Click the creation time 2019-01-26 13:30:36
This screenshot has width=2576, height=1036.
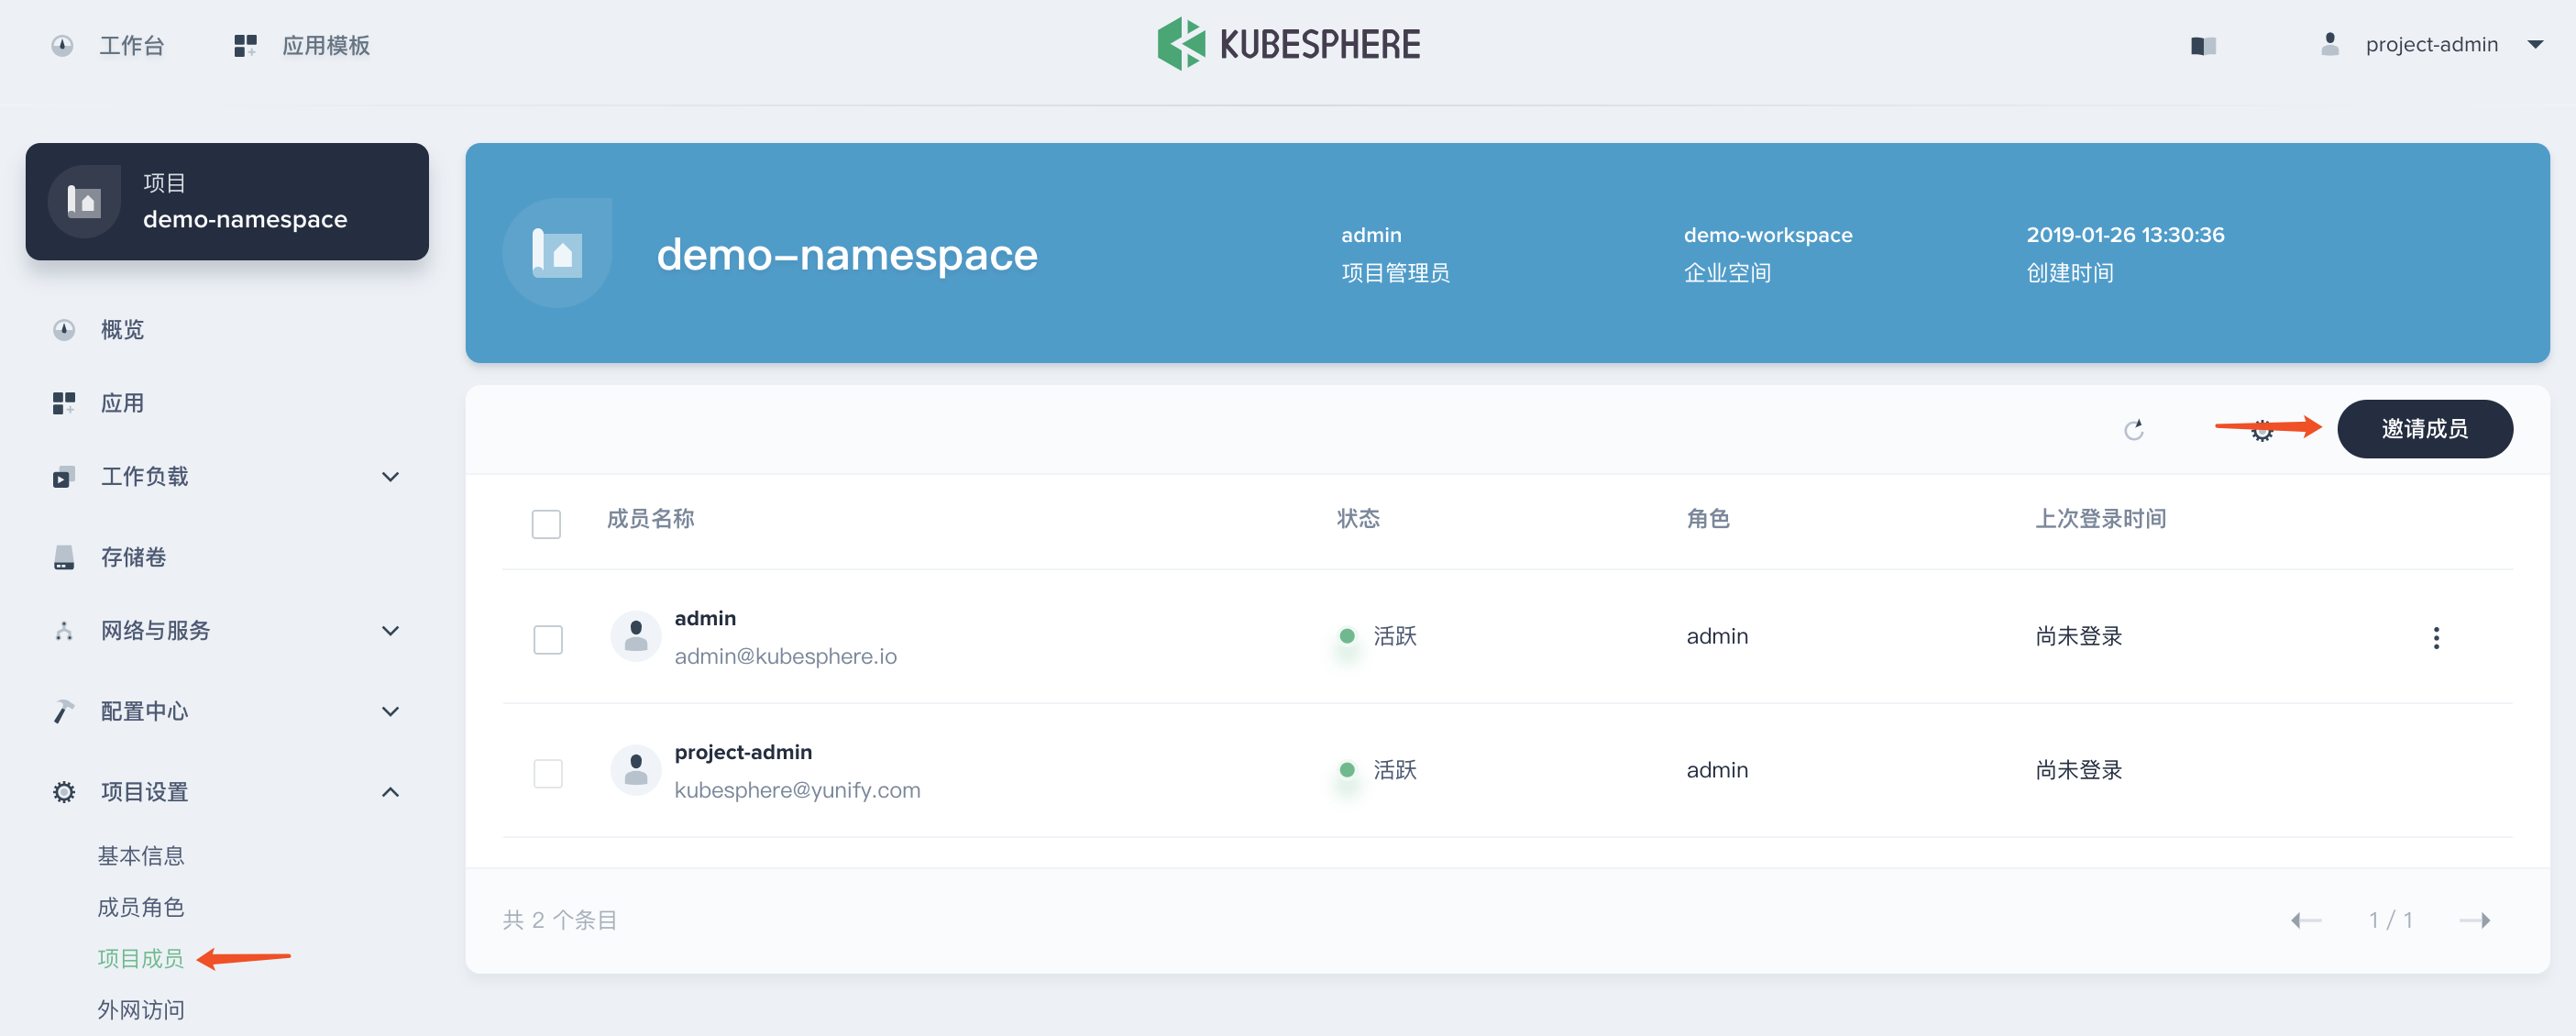[2125, 236]
